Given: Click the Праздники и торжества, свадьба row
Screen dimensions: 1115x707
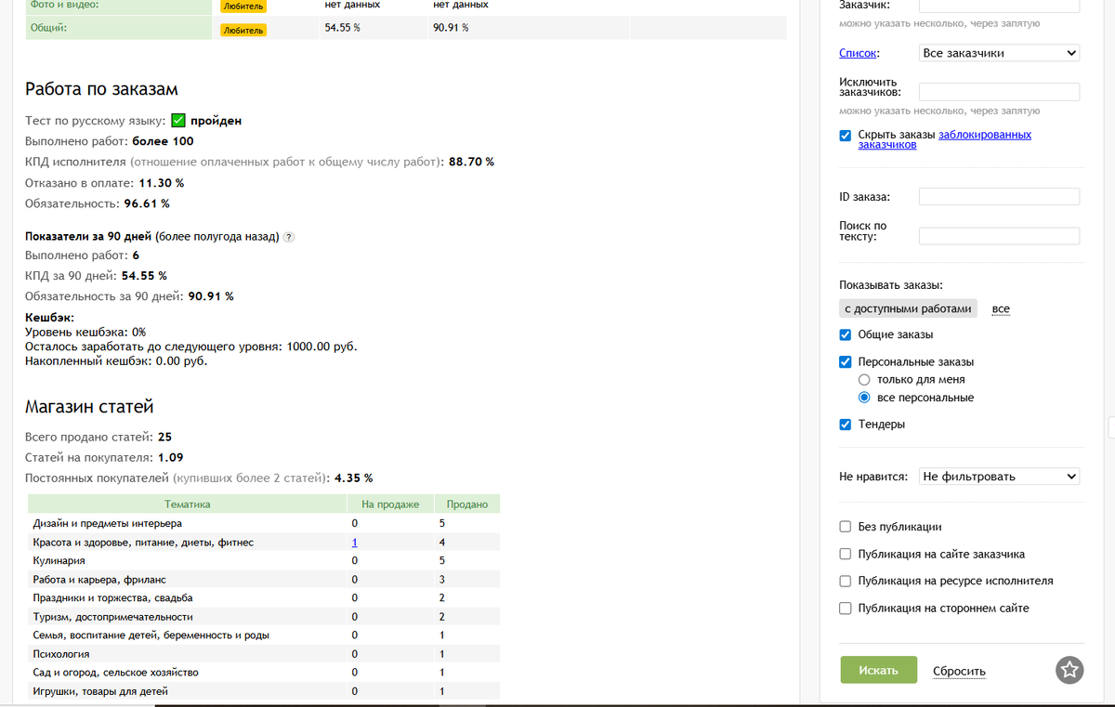Looking at the screenshot, I should click(x=264, y=597).
